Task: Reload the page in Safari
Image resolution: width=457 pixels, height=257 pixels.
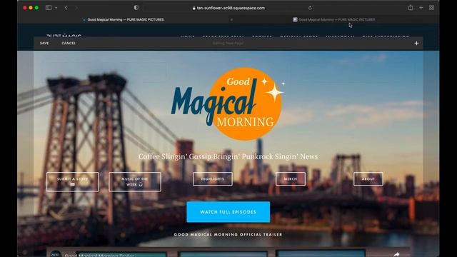Action: pyautogui.click(x=310, y=8)
